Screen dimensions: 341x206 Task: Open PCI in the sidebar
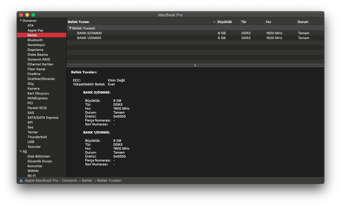tap(30, 103)
